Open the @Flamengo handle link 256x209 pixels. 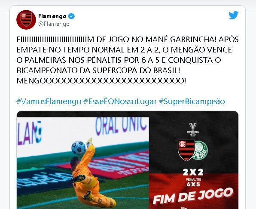(54, 24)
